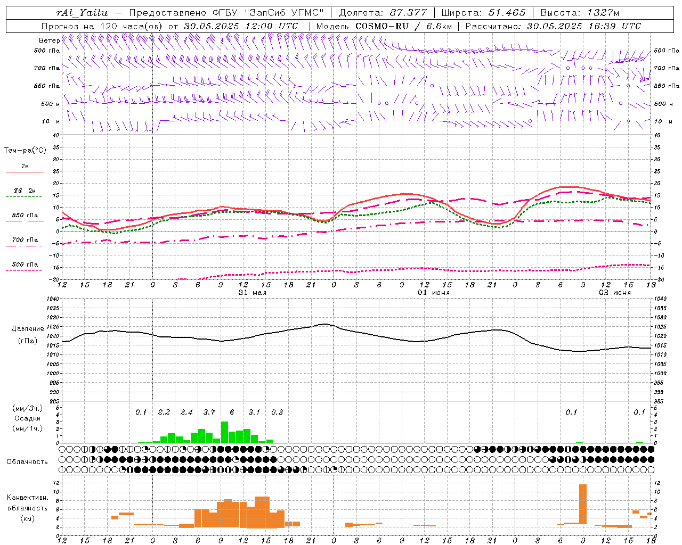This screenshot has width=682, height=545.
Task: Click the (мм/3ч.) unit label
Action: click(x=28, y=408)
